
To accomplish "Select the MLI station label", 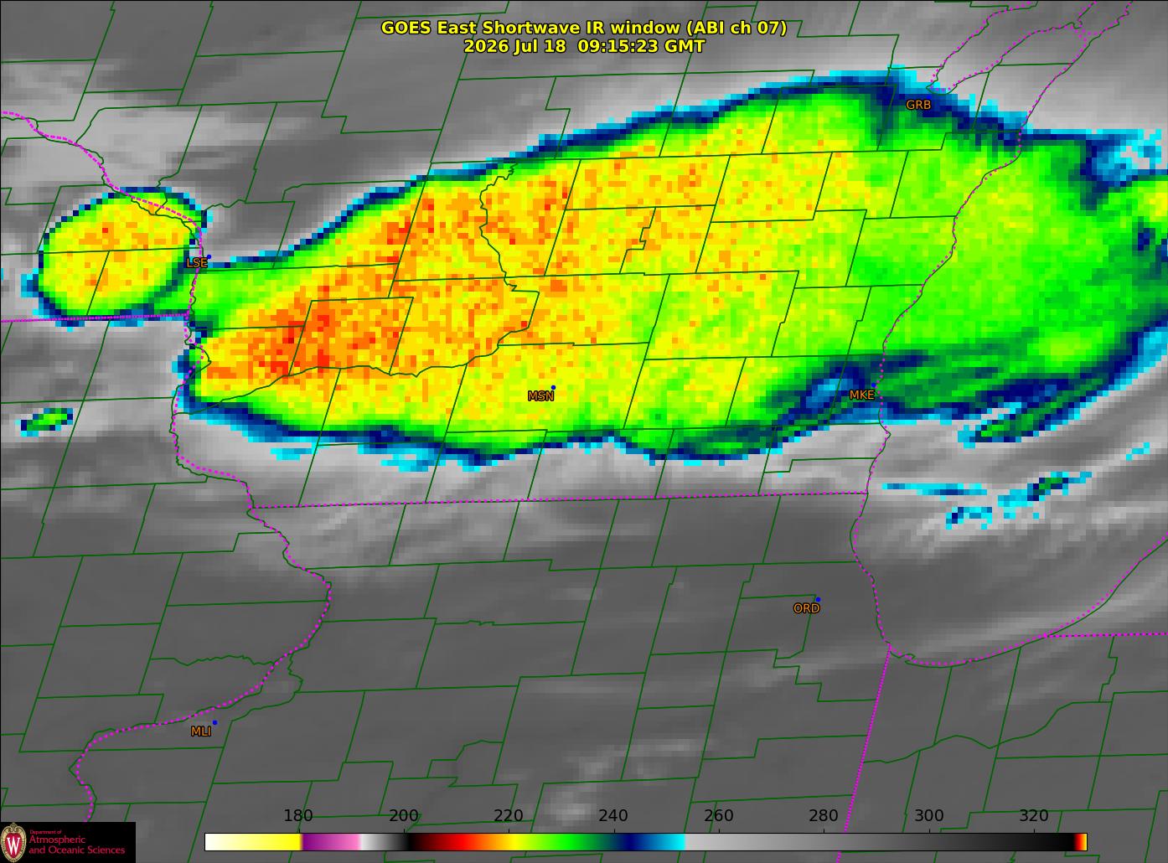I will [x=200, y=731].
